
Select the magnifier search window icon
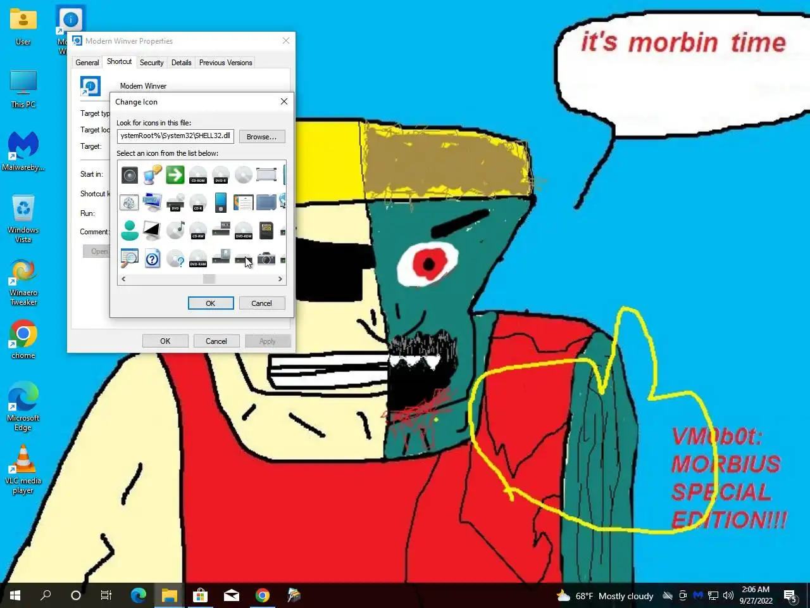pos(130,258)
